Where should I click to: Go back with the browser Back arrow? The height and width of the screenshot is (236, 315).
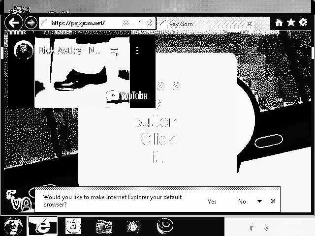coord(14,23)
